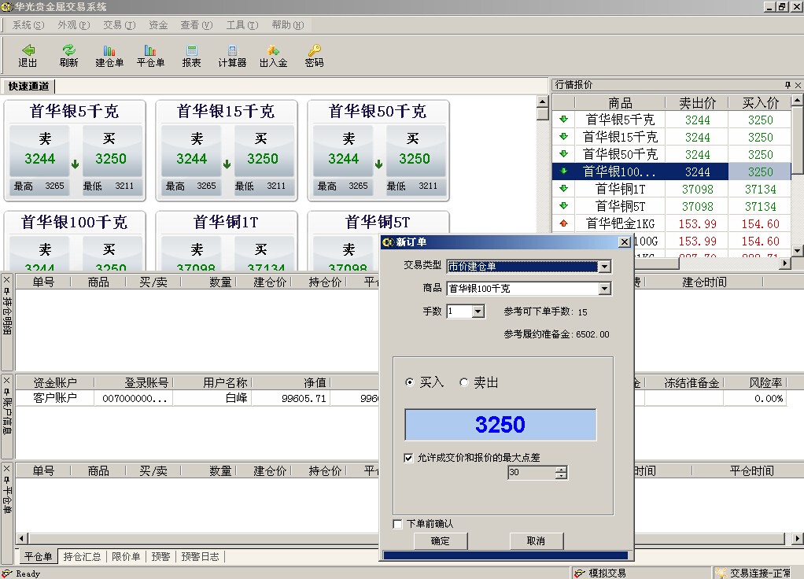Click the 模拟交易 status bar icon
The height and width of the screenshot is (579, 804).
(x=580, y=573)
